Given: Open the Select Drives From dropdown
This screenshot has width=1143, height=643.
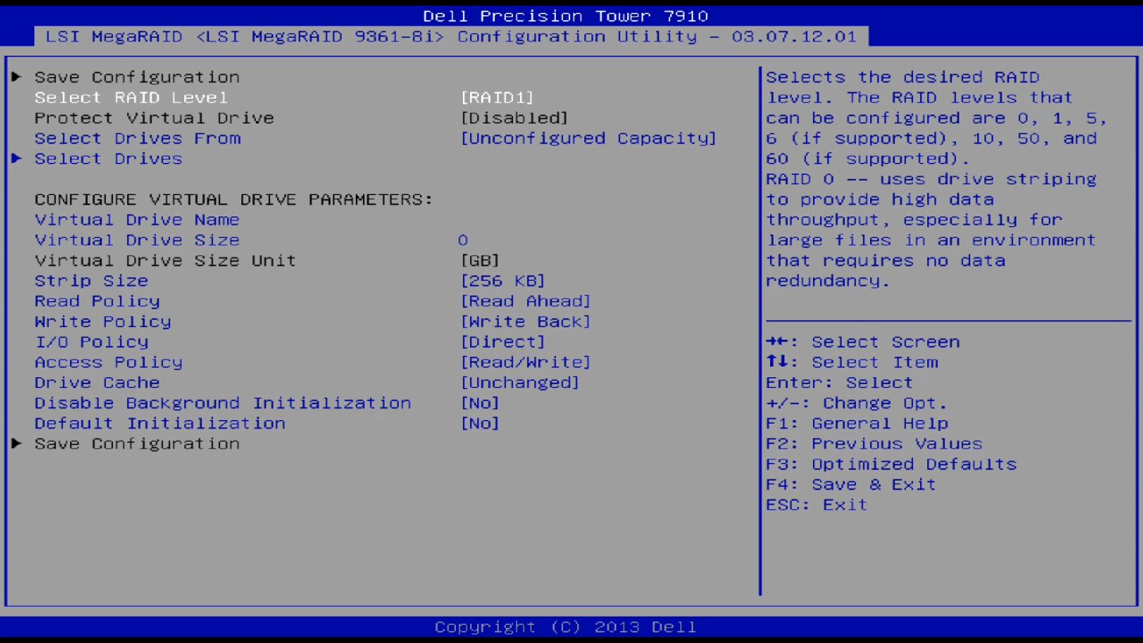Looking at the screenshot, I should (x=589, y=138).
